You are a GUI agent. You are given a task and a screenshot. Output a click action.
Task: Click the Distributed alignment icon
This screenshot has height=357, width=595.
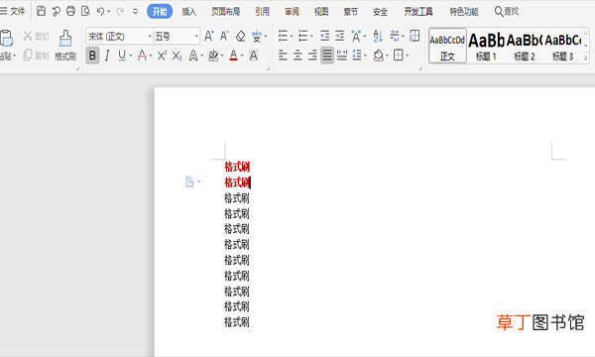[x=342, y=56]
